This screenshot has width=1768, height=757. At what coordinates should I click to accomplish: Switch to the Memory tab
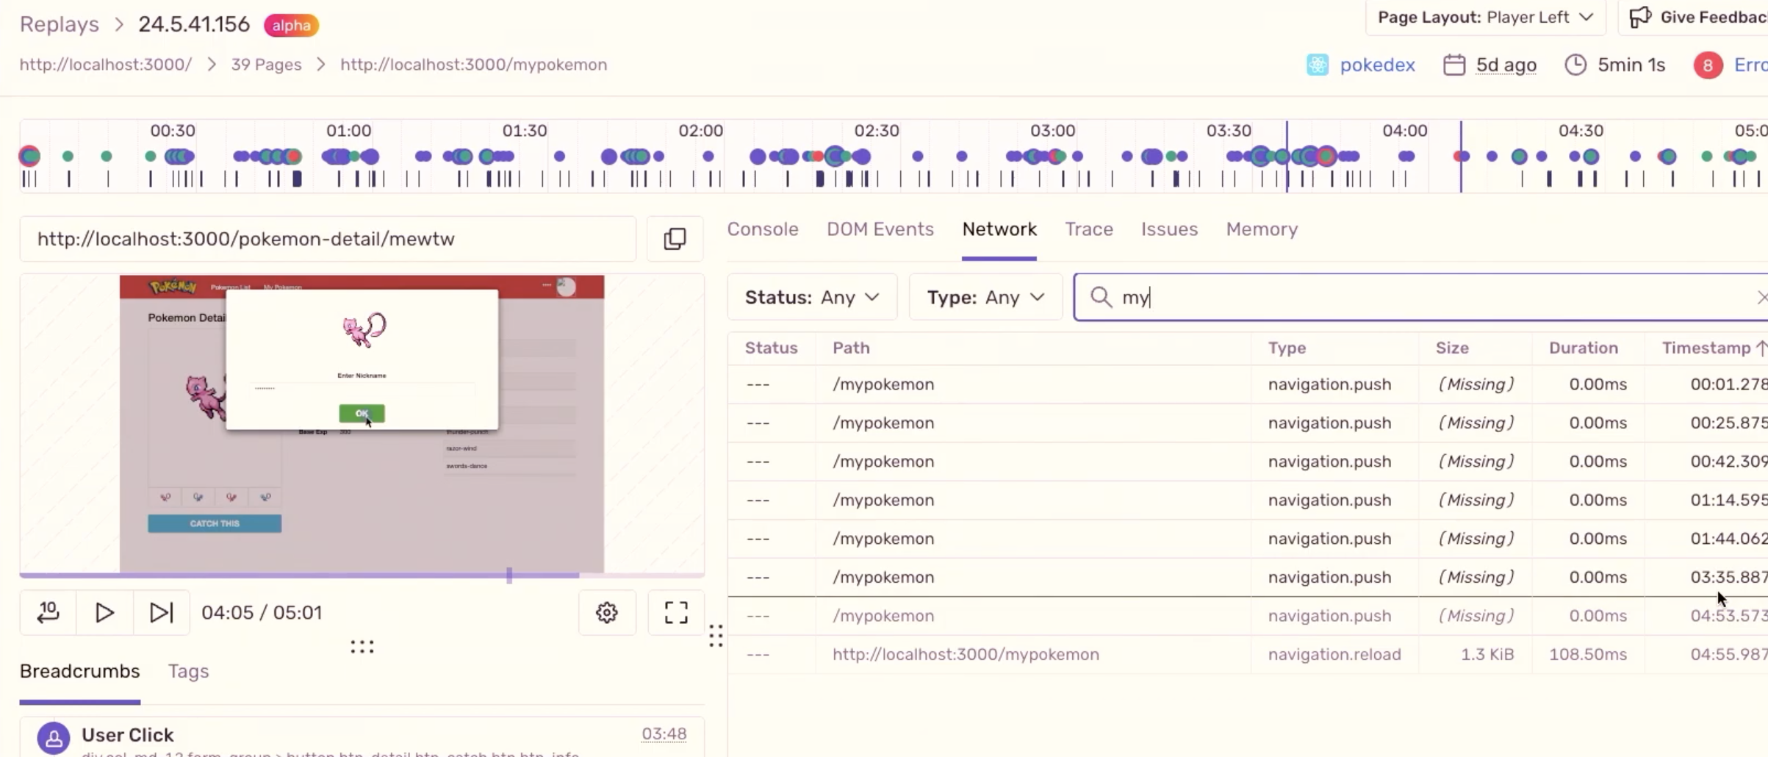1261,229
